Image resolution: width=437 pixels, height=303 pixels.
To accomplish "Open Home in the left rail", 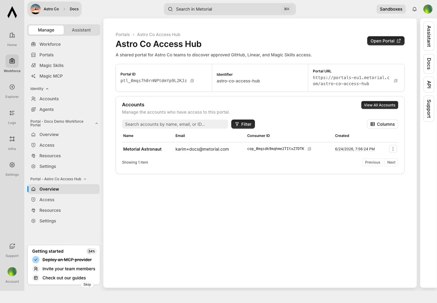I will (12, 39).
